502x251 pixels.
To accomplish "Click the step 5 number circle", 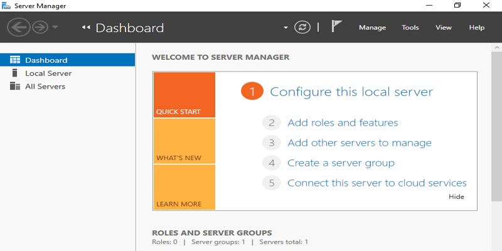I will [x=272, y=183].
